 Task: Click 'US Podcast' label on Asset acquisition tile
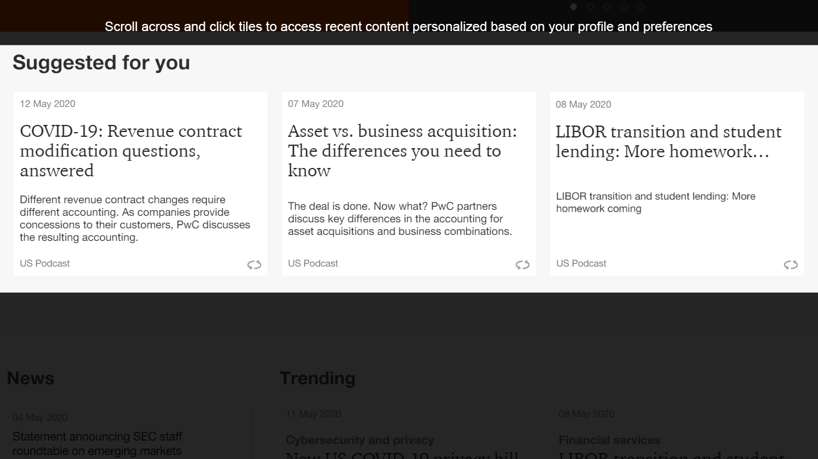pyautogui.click(x=313, y=264)
